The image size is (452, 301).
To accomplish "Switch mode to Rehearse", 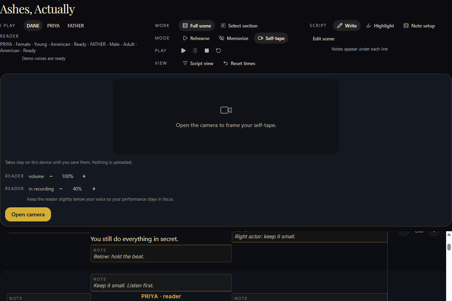I will coord(196,38).
